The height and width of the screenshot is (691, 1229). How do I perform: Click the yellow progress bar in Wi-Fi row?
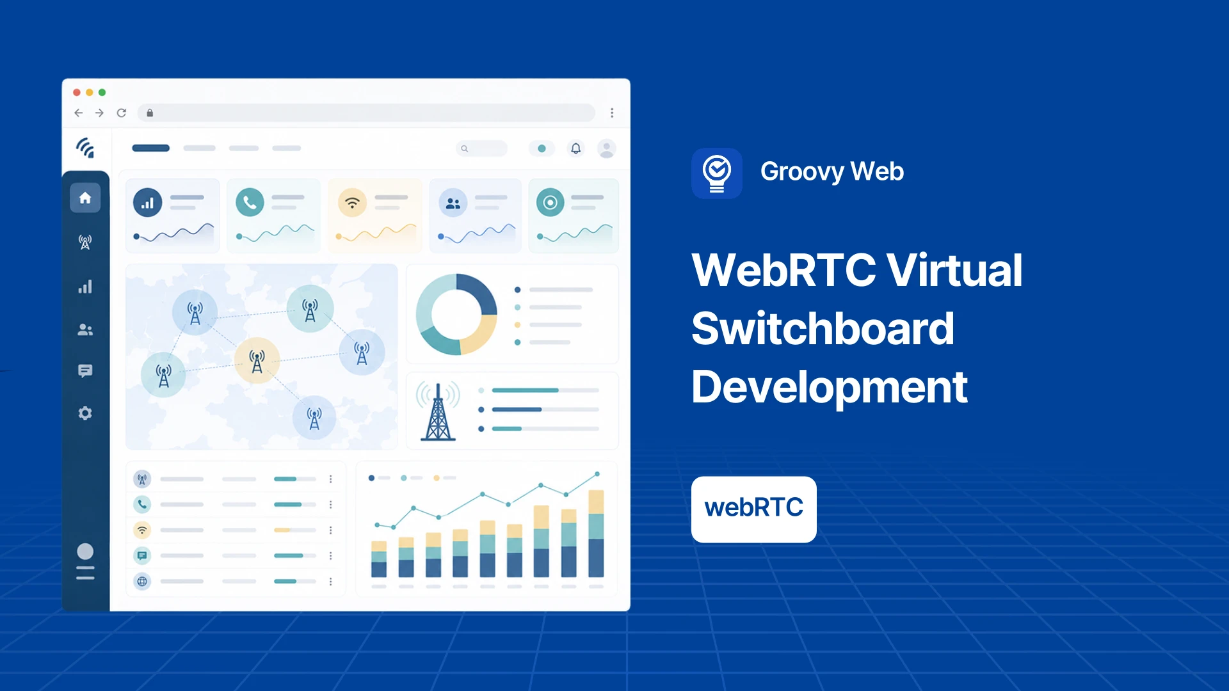click(x=282, y=530)
